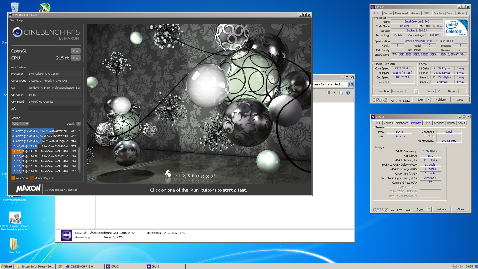The width and height of the screenshot is (478, 269).
Task: Click the orange Your Score swatch
Action: pos(13,178)
